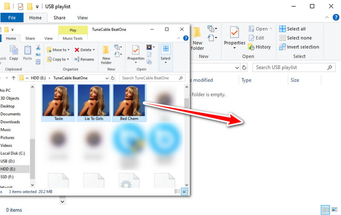Viewport: 341px width, 215px height.
Task: Open the address path history dropdown arrow
Action: (107, 78)
